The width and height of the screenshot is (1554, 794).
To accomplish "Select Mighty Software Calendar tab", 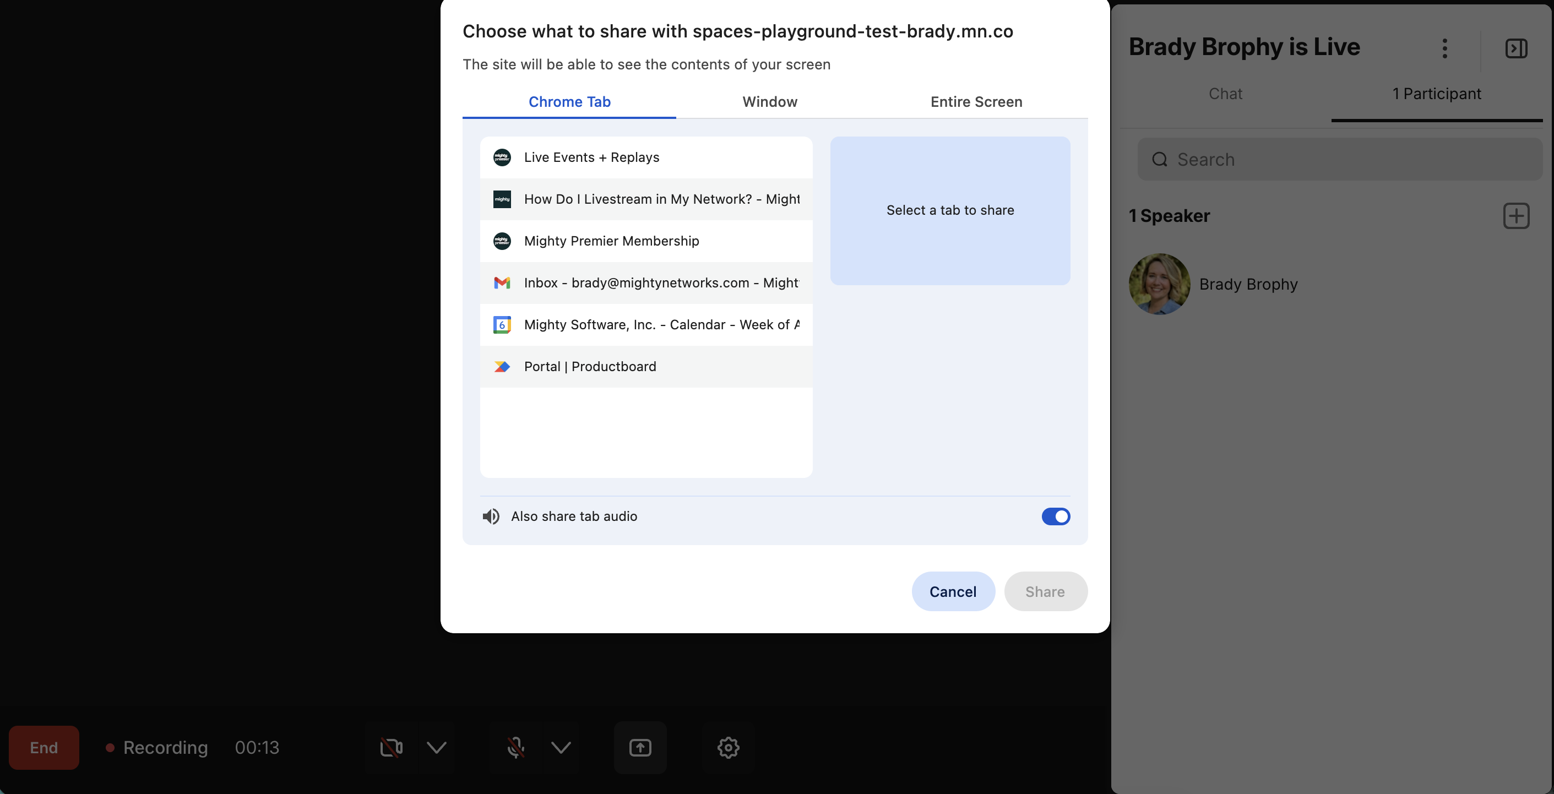I will [x=646, y=325].
